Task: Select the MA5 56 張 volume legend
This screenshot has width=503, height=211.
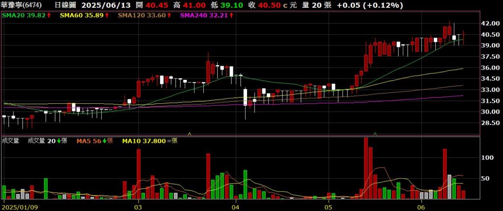Action: point(95,141)
